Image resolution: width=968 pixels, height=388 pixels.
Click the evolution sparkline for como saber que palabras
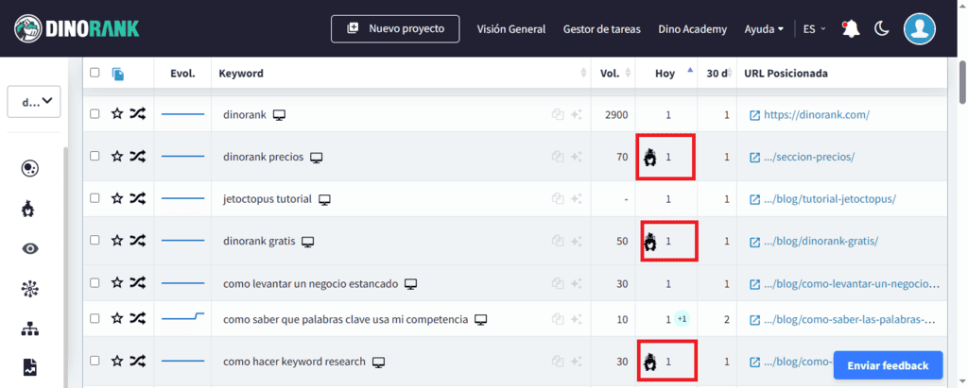[182, 317]
